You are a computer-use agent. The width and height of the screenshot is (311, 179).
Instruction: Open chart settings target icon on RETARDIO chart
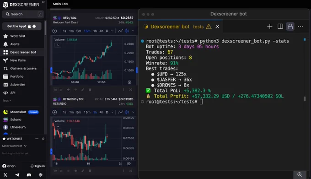click(129, 163)
